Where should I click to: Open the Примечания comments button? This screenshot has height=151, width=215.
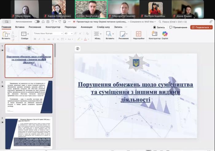(x=178, y=27)
